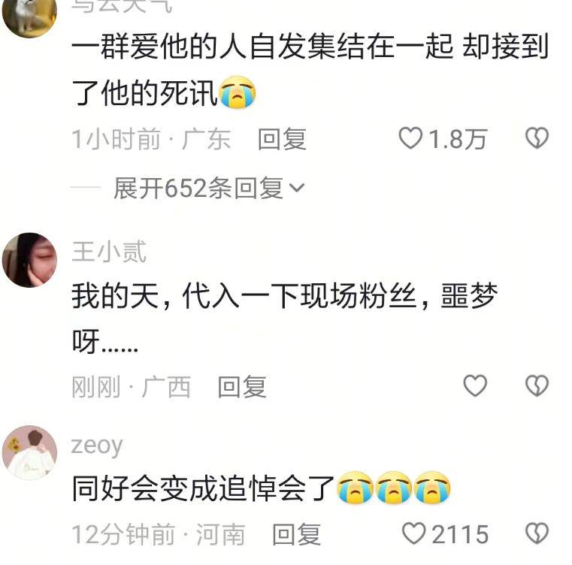572x565 pixels.
Task: Open the username 王小贰
Action: (x=109, y=252)
